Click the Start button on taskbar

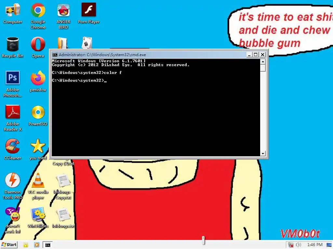pos(9,244)
